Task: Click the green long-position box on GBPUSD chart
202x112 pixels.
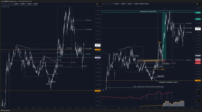Action: pyautogui.click(x=164, y=36)
